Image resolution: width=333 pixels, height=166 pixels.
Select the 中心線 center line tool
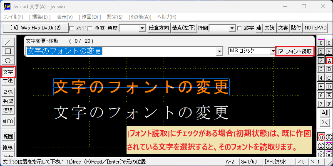click(8, 101)
